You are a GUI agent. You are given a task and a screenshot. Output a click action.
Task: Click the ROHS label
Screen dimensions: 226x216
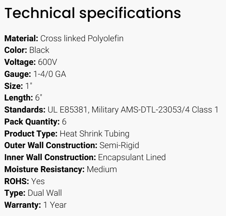point(17,181)
